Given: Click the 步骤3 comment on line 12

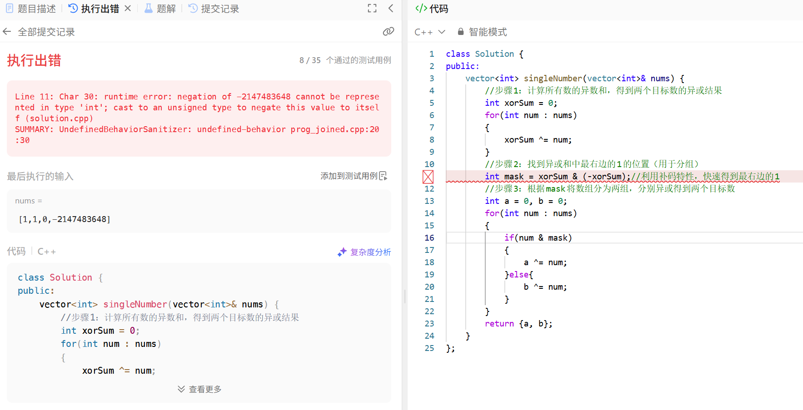Looking at the screenshot, I should [x=610, y=189].
